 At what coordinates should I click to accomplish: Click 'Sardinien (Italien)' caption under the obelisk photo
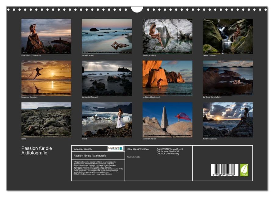pyautogui.click(x=149, y=139)
